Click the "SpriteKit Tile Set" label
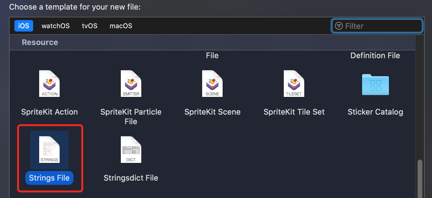The width and height of the screenshot is (432, 198). 294,112
